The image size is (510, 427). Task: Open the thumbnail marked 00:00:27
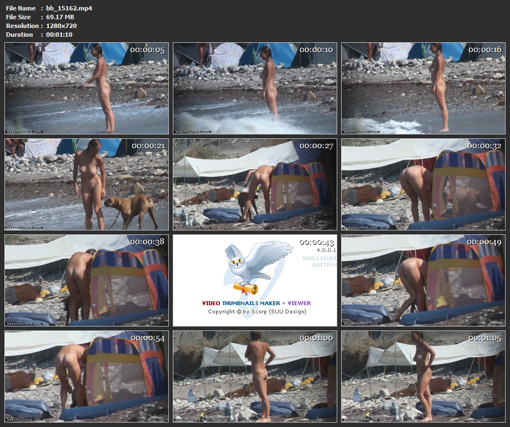[x=255, y=184]
